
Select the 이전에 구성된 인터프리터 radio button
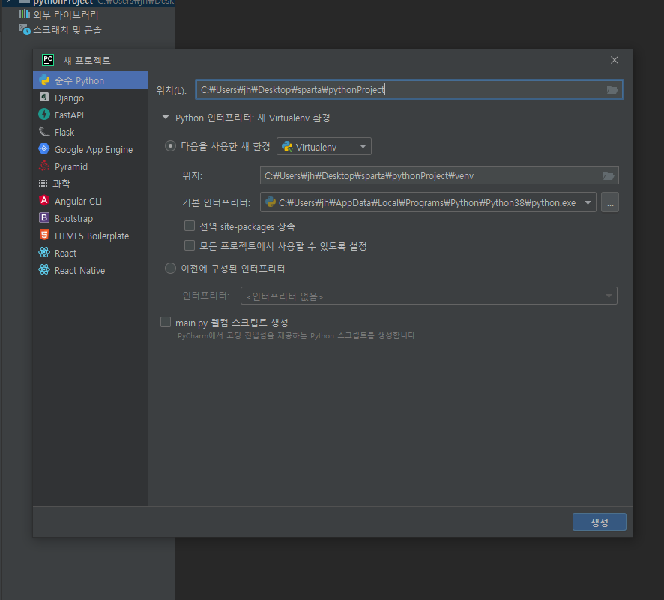click(170, 268)
